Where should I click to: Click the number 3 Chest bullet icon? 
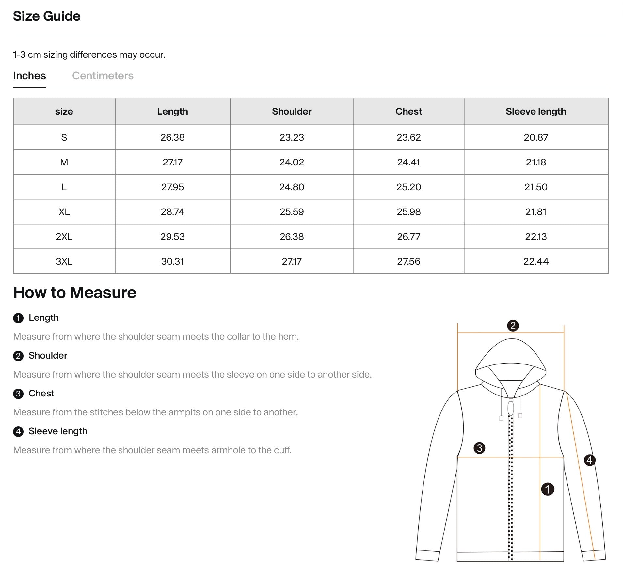[18, 394]
